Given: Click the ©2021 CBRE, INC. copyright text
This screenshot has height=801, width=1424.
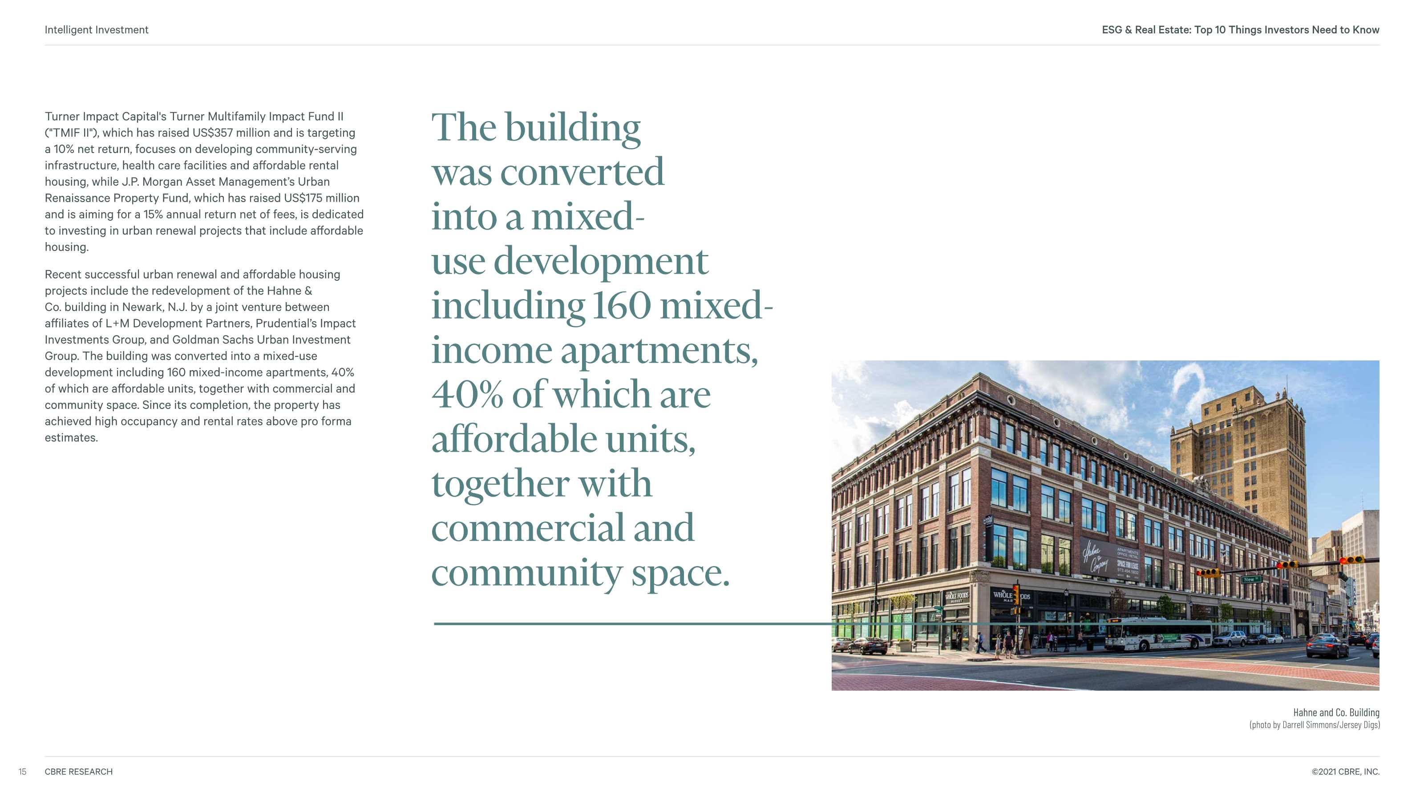Looking at the screenshot, I should (1345, 772).
